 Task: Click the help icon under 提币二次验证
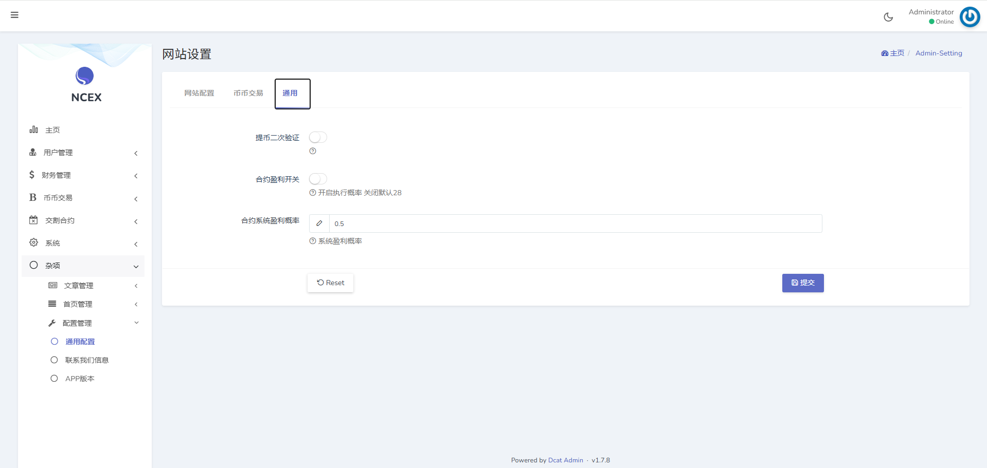point(313,151)
